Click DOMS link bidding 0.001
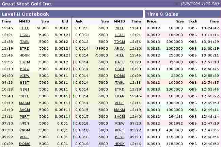221x147 pixels. 25,144
